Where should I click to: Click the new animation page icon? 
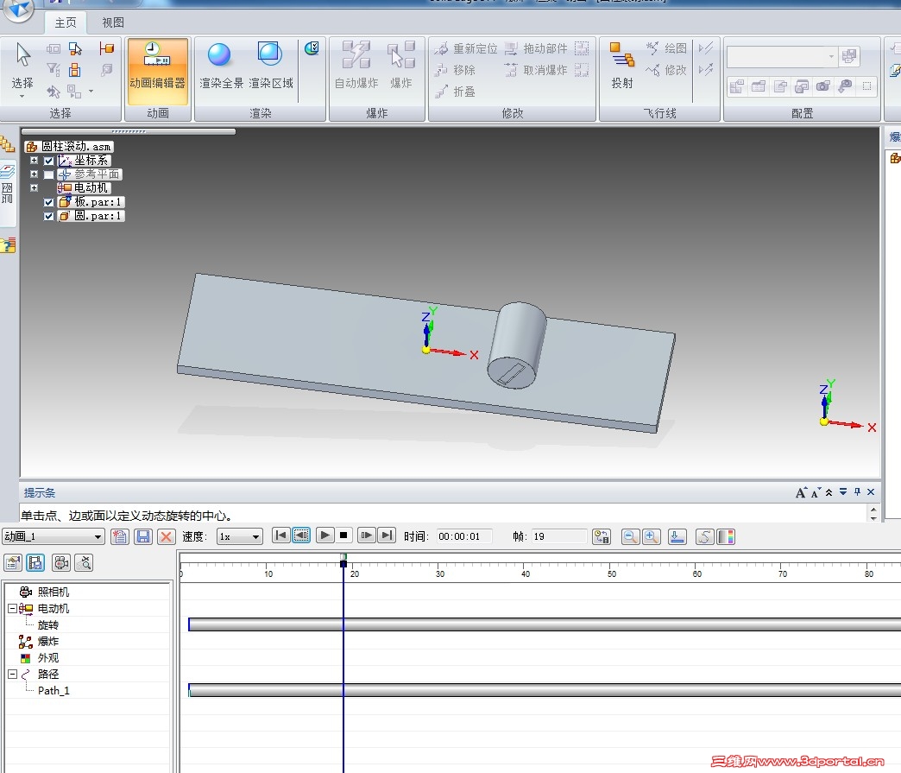[119, 536]
